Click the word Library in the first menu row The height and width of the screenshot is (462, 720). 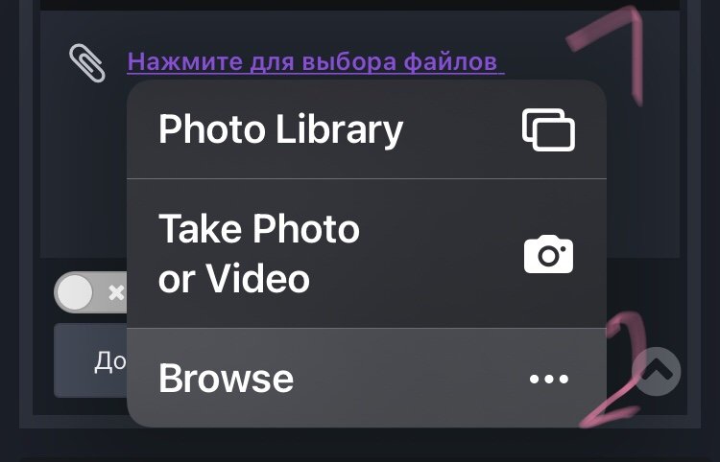point(339,130)
